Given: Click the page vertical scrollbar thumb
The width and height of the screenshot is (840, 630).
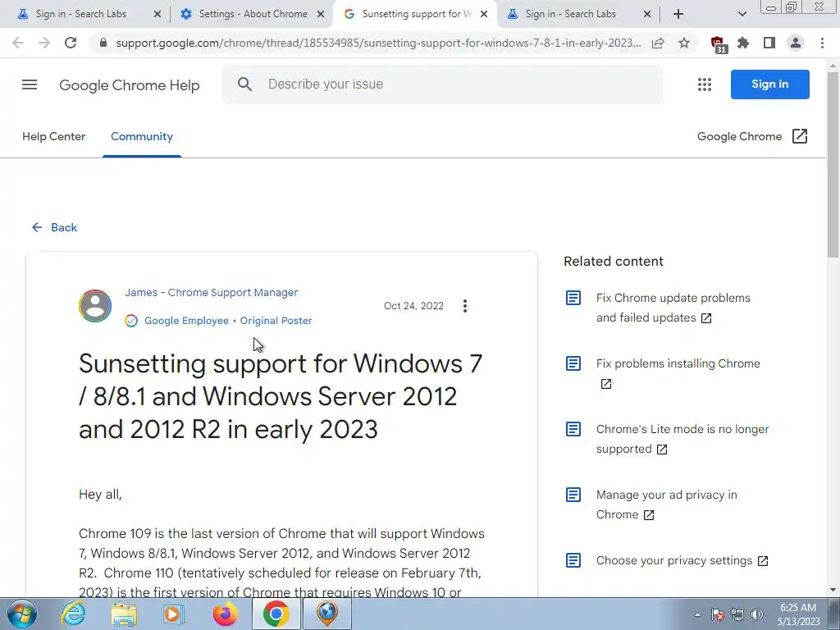Looking at the screenshot, I should pyautogui.click(x=833, y=165).
